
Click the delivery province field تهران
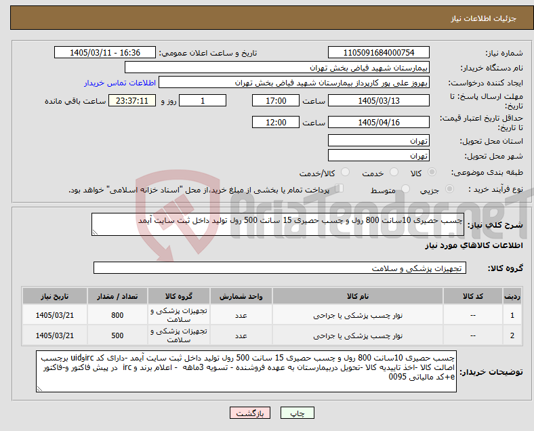(378, 140)
